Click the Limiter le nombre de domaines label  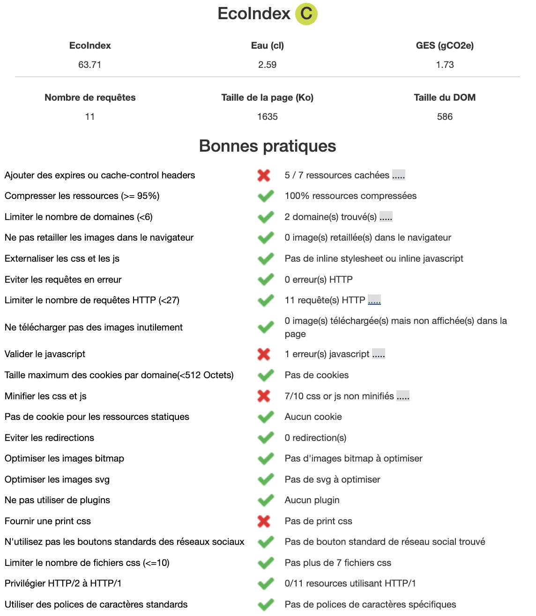(79, 217)
